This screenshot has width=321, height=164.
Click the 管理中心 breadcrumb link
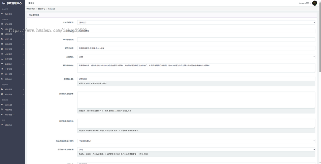[x=41, y=9]
